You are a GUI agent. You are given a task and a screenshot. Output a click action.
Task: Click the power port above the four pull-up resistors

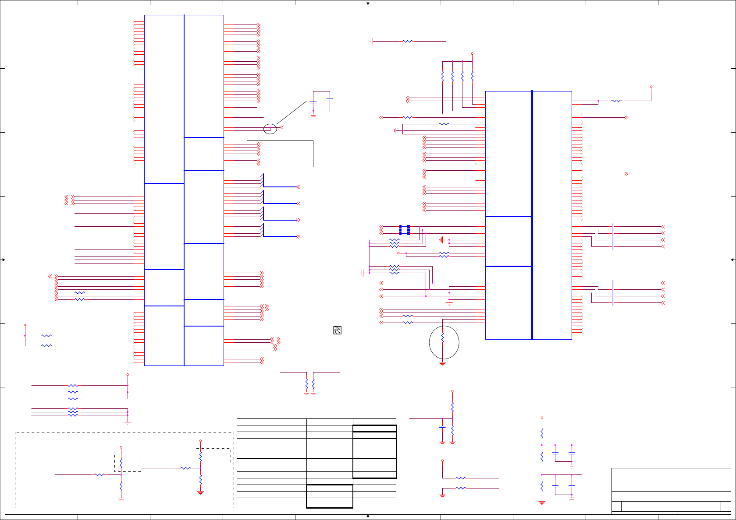coord(472,53)
